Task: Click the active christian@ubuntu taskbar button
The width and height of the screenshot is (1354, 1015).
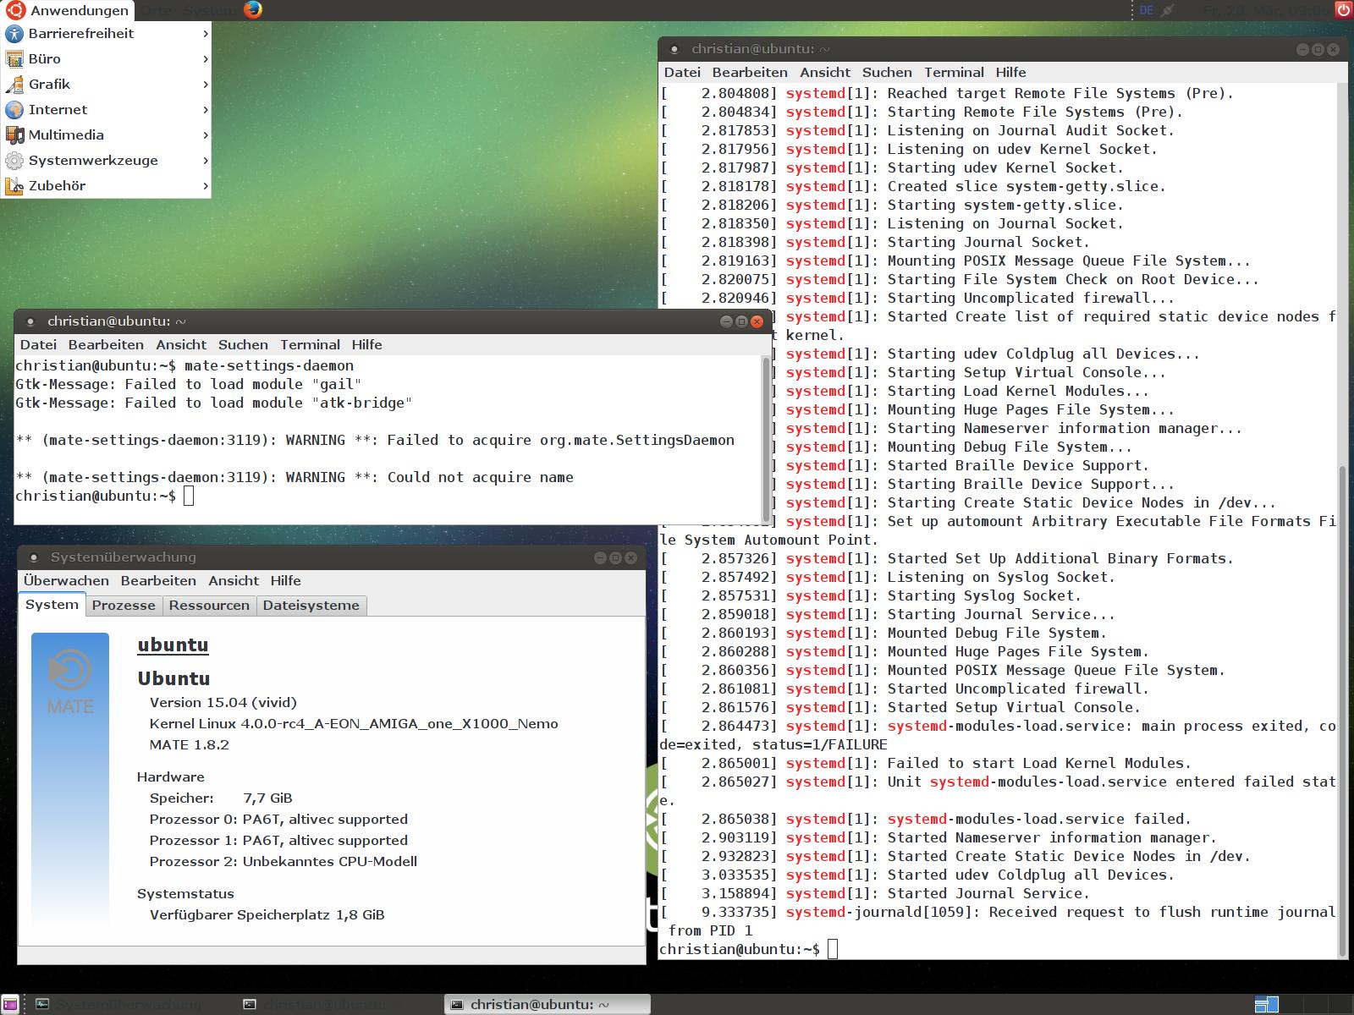Action: click(547, 1005)
